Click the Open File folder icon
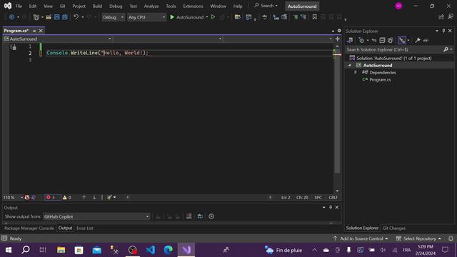 [49, 17]
